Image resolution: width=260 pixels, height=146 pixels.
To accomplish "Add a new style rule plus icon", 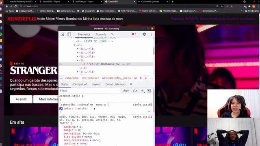I will pos(142,91).
